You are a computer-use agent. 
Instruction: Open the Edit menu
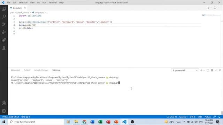[x=14, y=2]
